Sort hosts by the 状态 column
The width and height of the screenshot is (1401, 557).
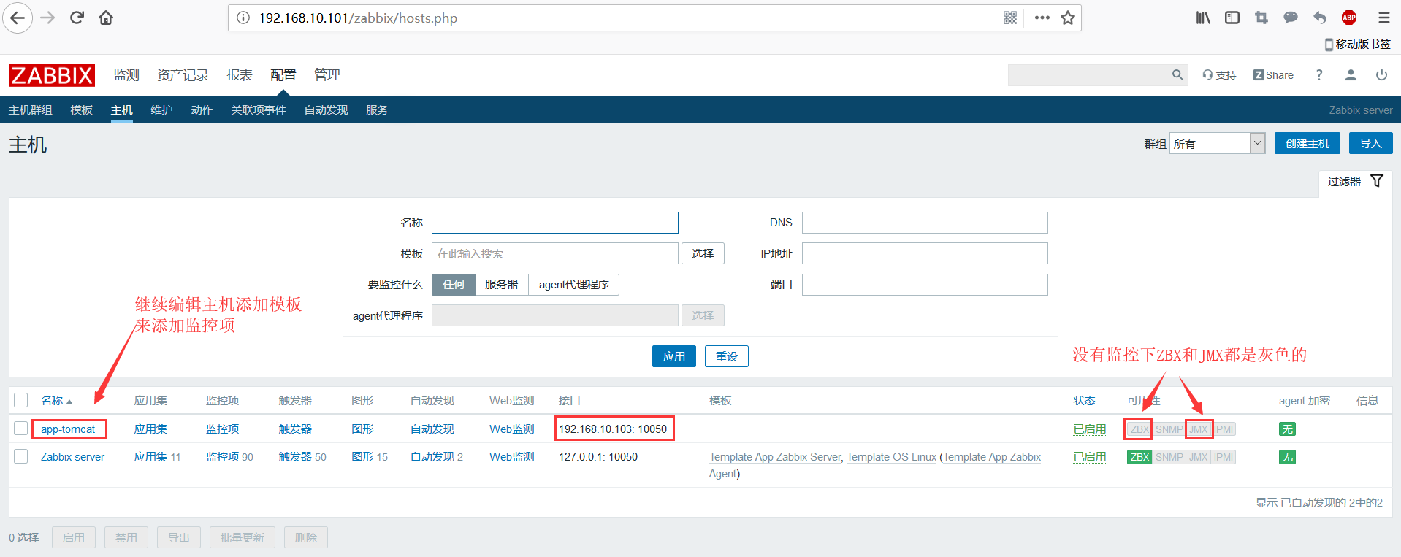coord(1085,401)
